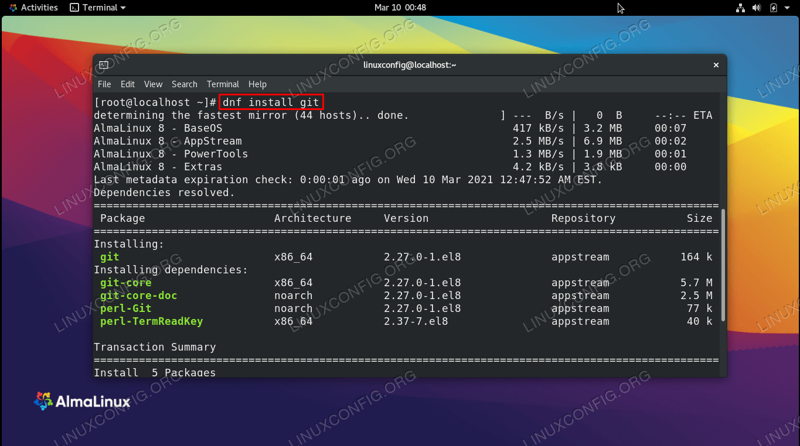Click the clock showing Mar 10 00:48
This screenshot has width=800, height=446.
coord(400,8)
